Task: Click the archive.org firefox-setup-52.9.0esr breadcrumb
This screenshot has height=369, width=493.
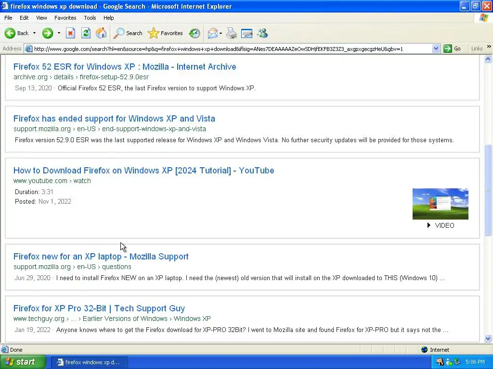Action: click(x=81, y=77)
